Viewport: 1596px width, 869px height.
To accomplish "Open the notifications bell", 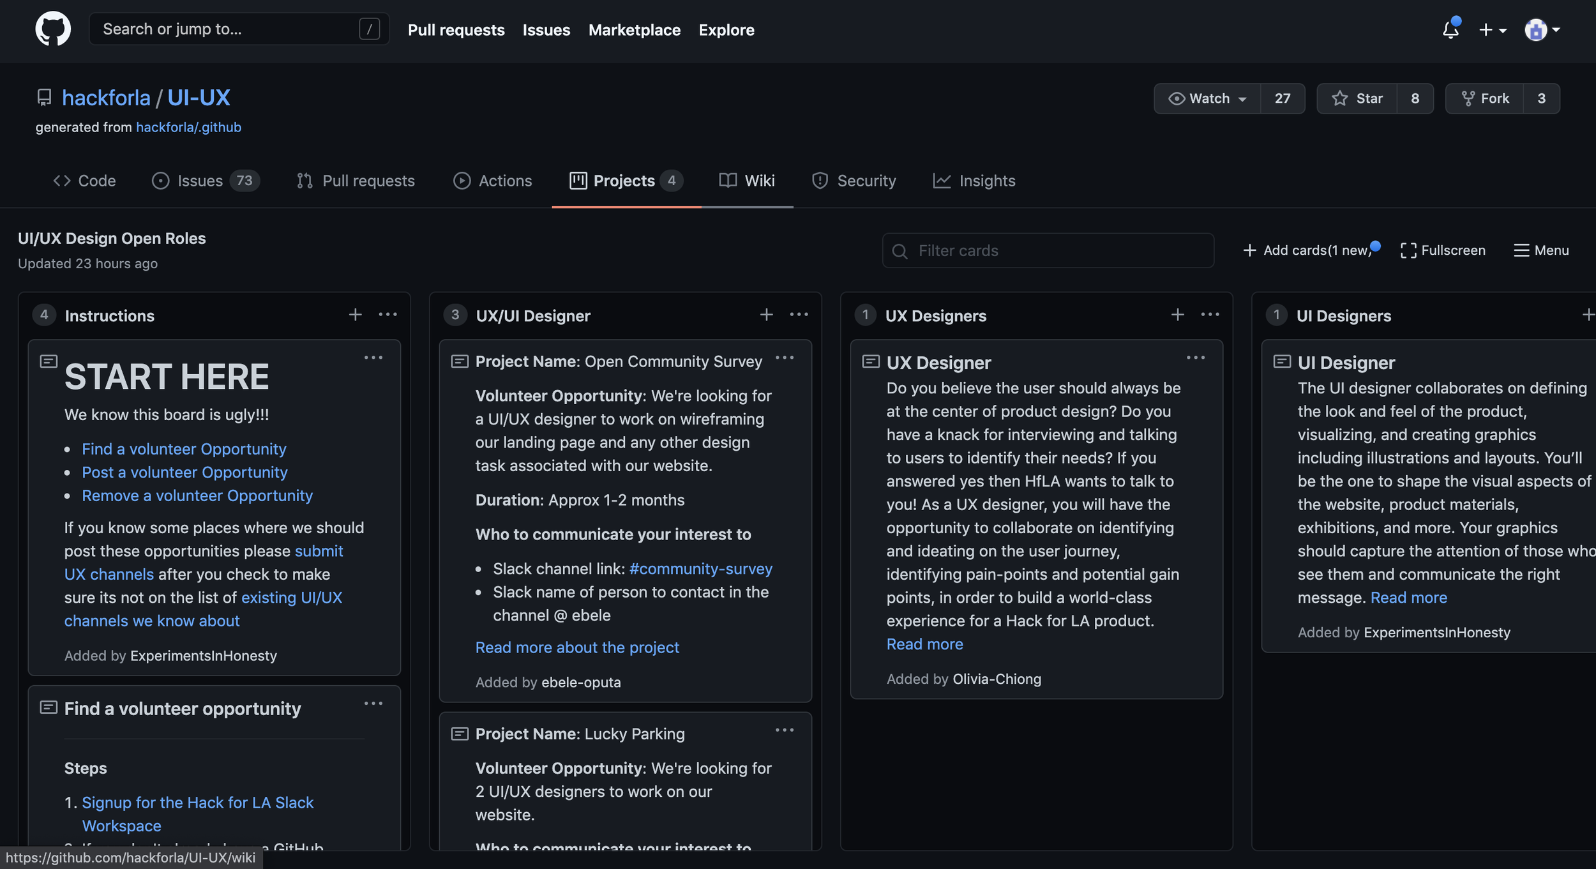I will 1450,29.
